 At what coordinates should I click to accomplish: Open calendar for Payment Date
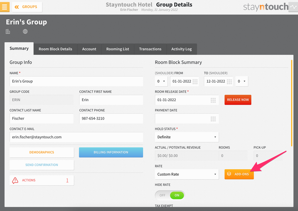(x=213, y=119)
